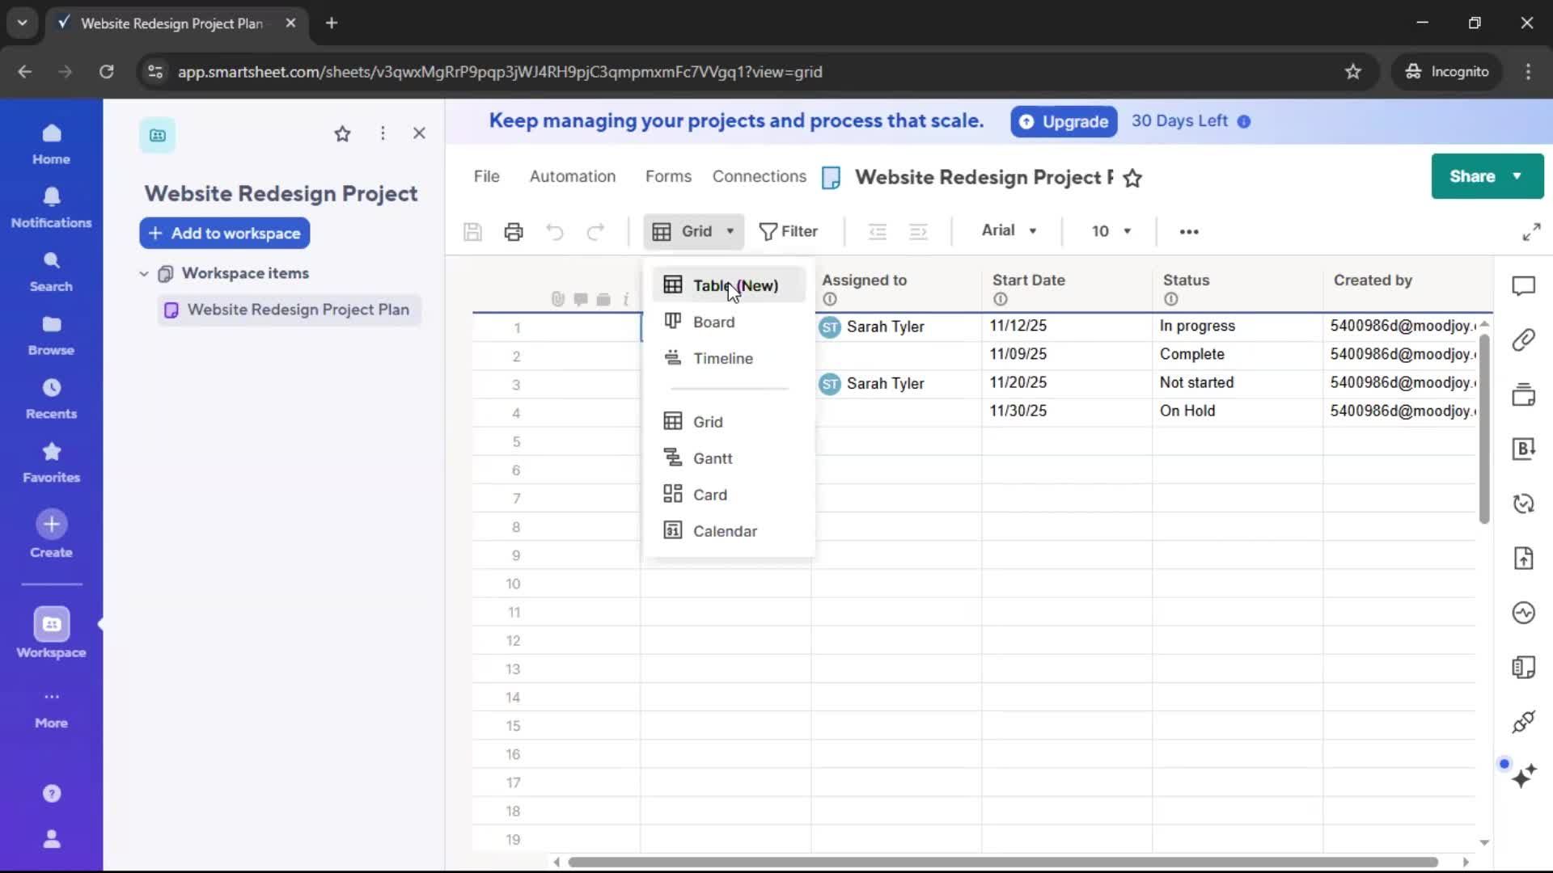Open the font size 10 dropdown

coord(1111,231)
